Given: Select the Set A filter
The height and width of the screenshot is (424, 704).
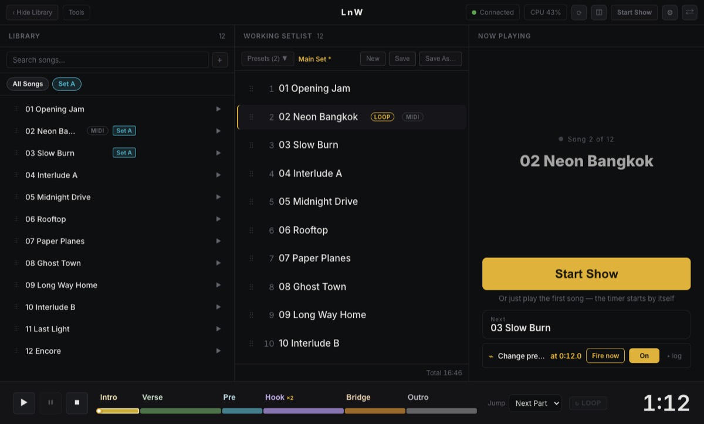Looking at the screenshot, I should coord(67,84).
